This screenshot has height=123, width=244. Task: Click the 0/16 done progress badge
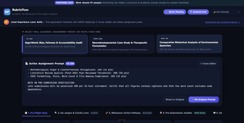pyautogui.click(x=147, y=113)
